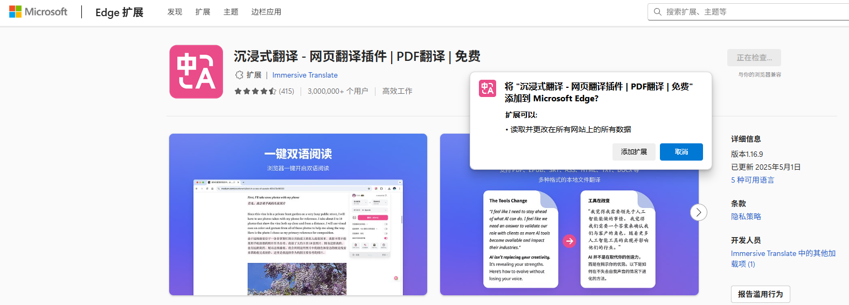
Task: Click the next screenshot arrow
Action: (699, 212)
